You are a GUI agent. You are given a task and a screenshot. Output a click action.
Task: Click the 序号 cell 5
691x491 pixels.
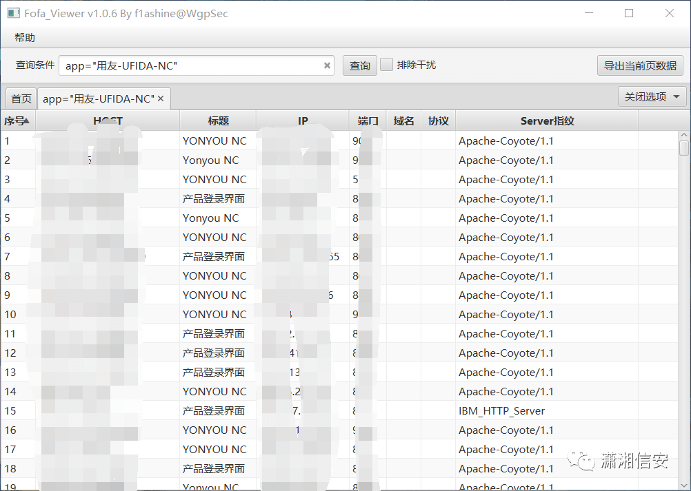(7, 218)
